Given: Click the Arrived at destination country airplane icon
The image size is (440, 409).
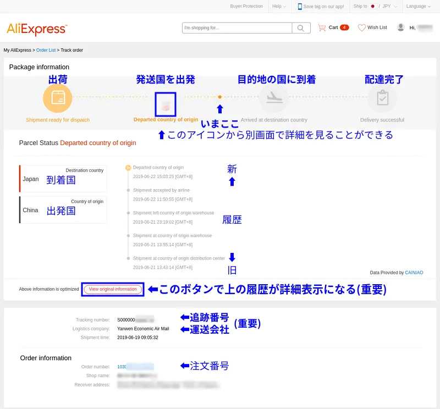Looking at the screenshot, I should [x=274, y=98].
